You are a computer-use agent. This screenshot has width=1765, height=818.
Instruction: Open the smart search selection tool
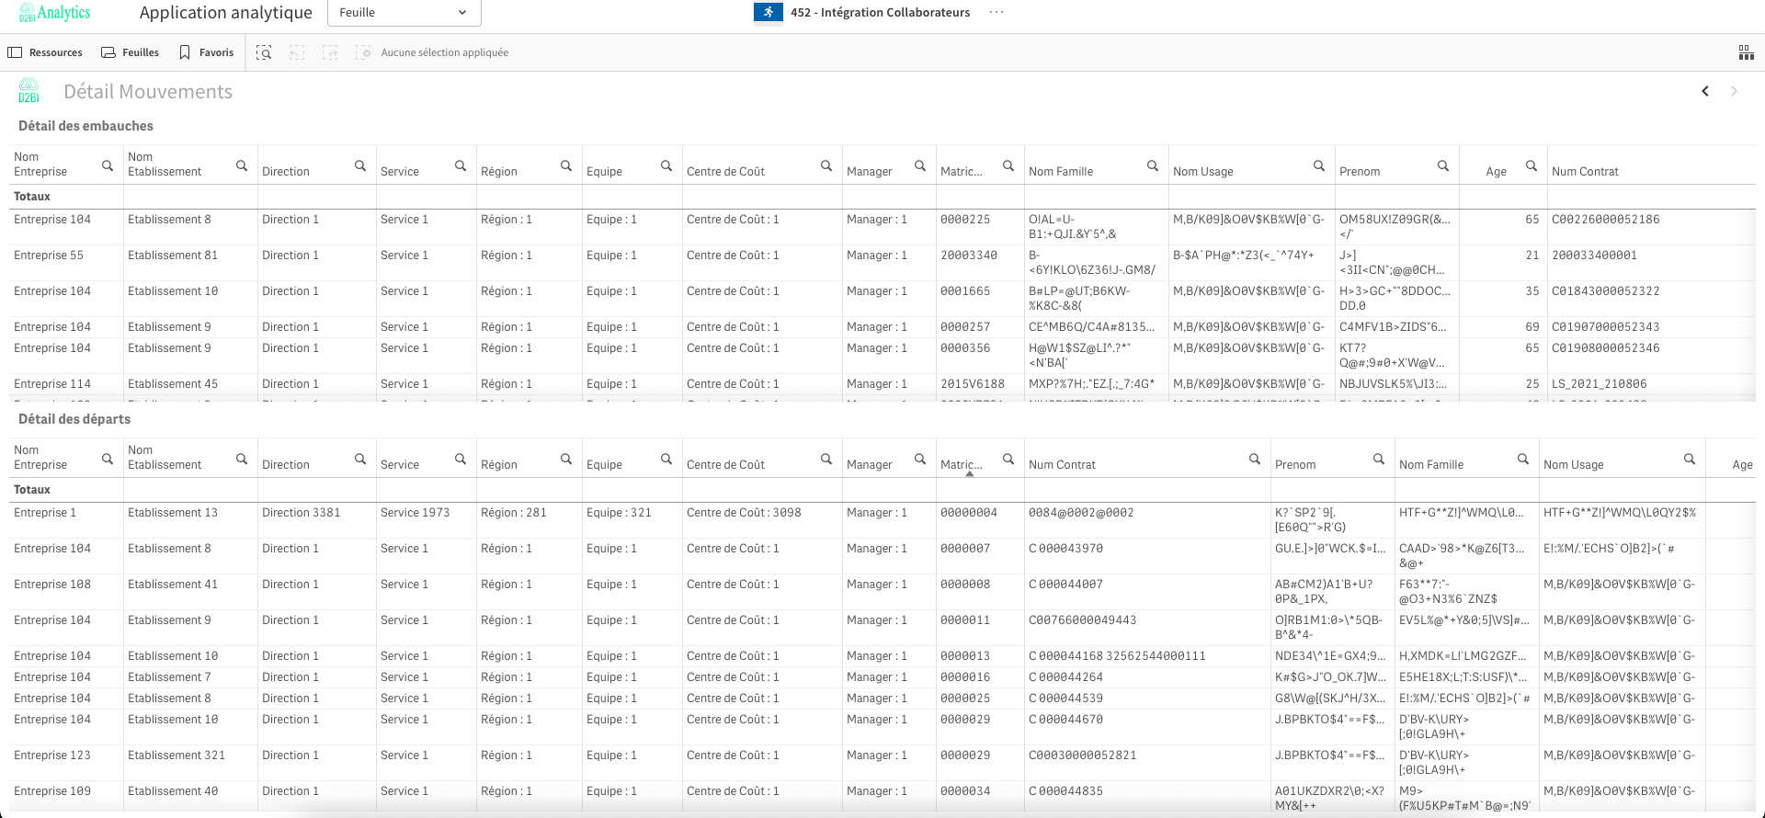264,53
